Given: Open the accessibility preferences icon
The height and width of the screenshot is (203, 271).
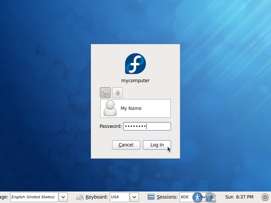Looking at the screenshot, I should pyautogui.click(x=197, y=197).
